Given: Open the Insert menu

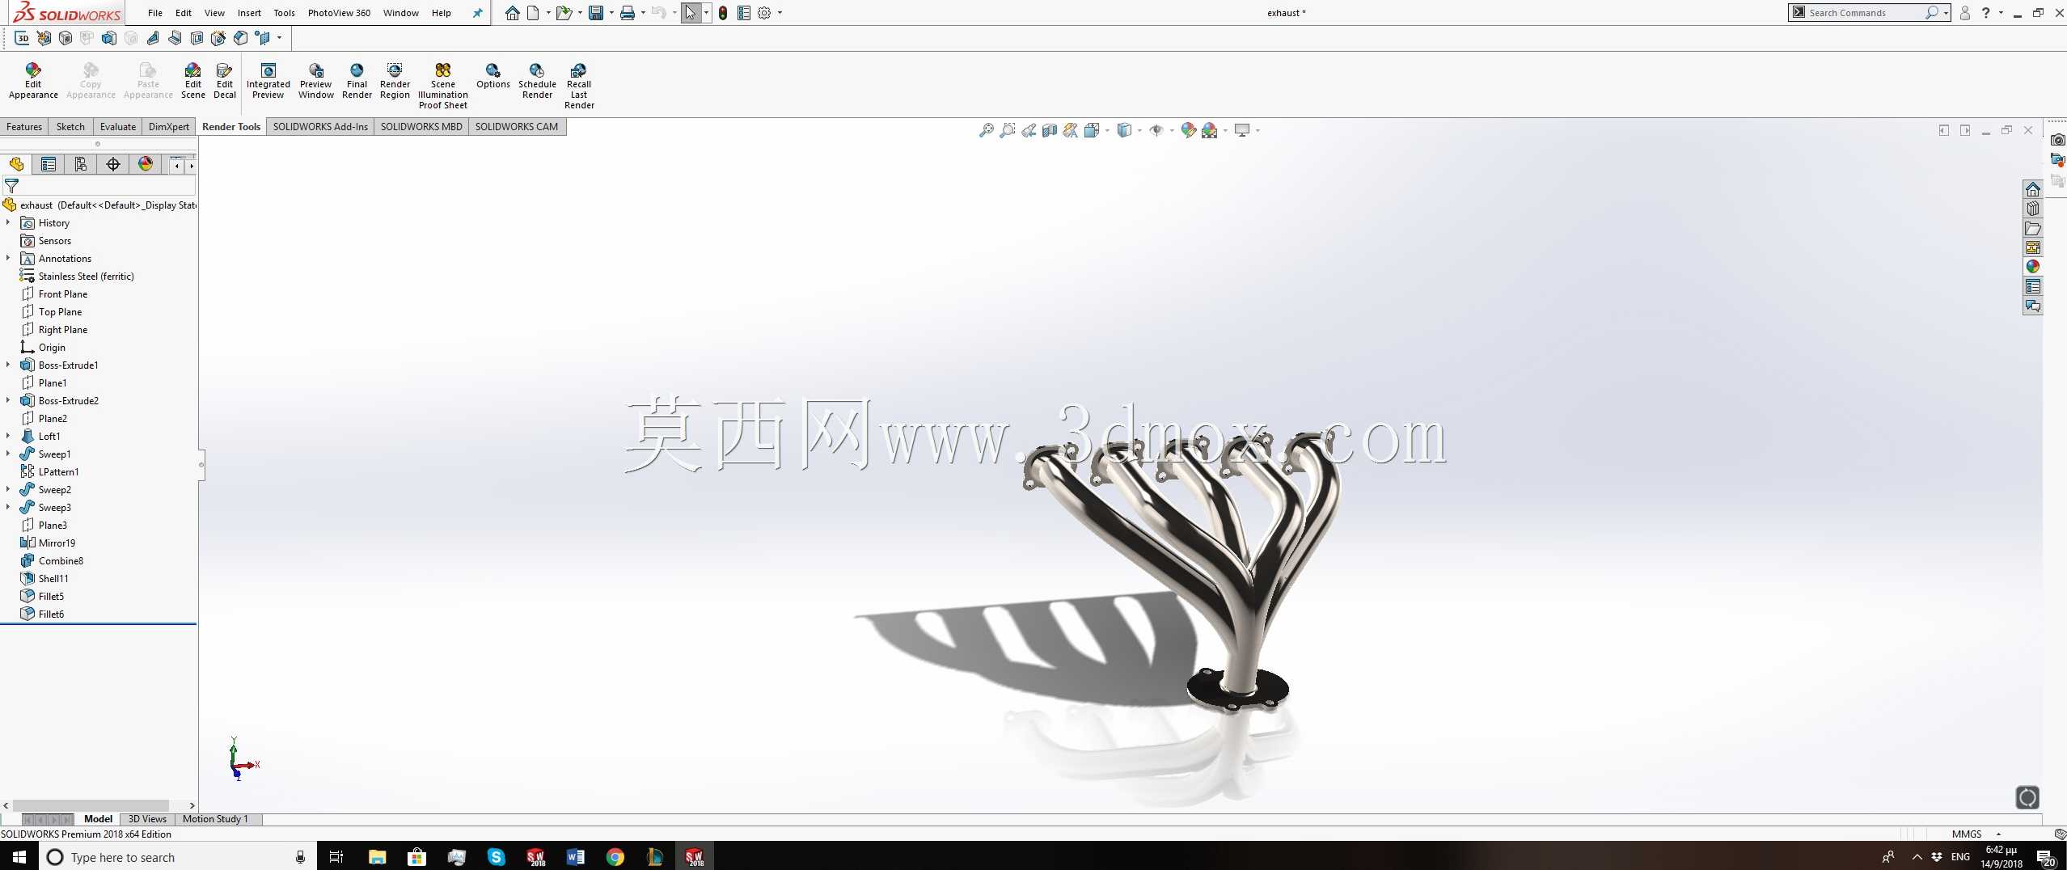Looking at the screenshot, I should [x=249, y=13].
